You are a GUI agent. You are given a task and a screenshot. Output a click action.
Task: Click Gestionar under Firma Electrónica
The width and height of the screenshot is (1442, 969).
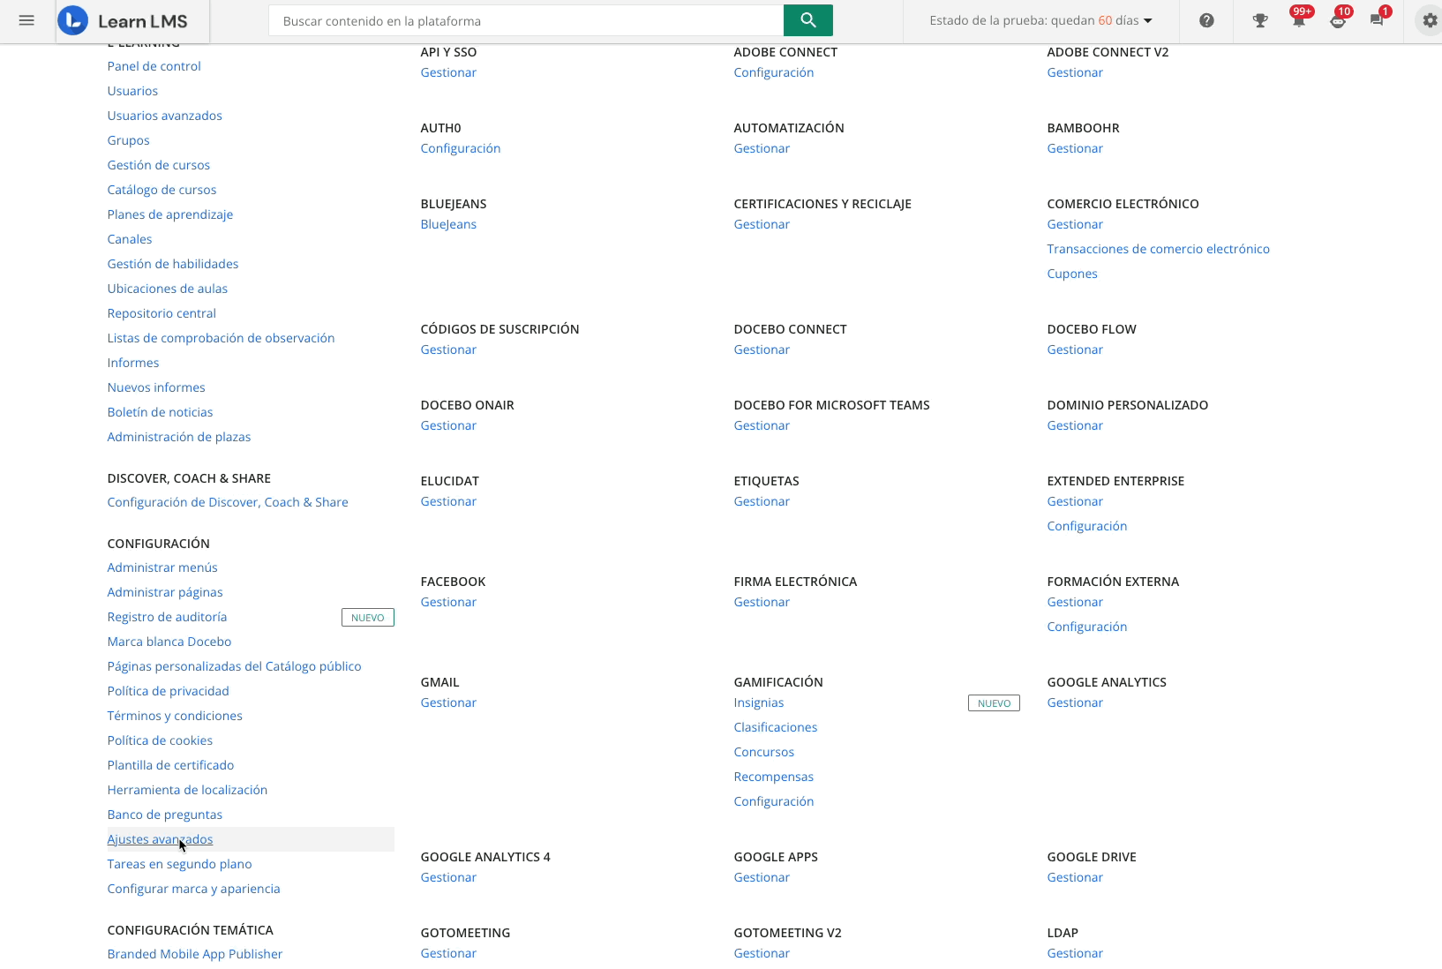[x=762, y=602]
